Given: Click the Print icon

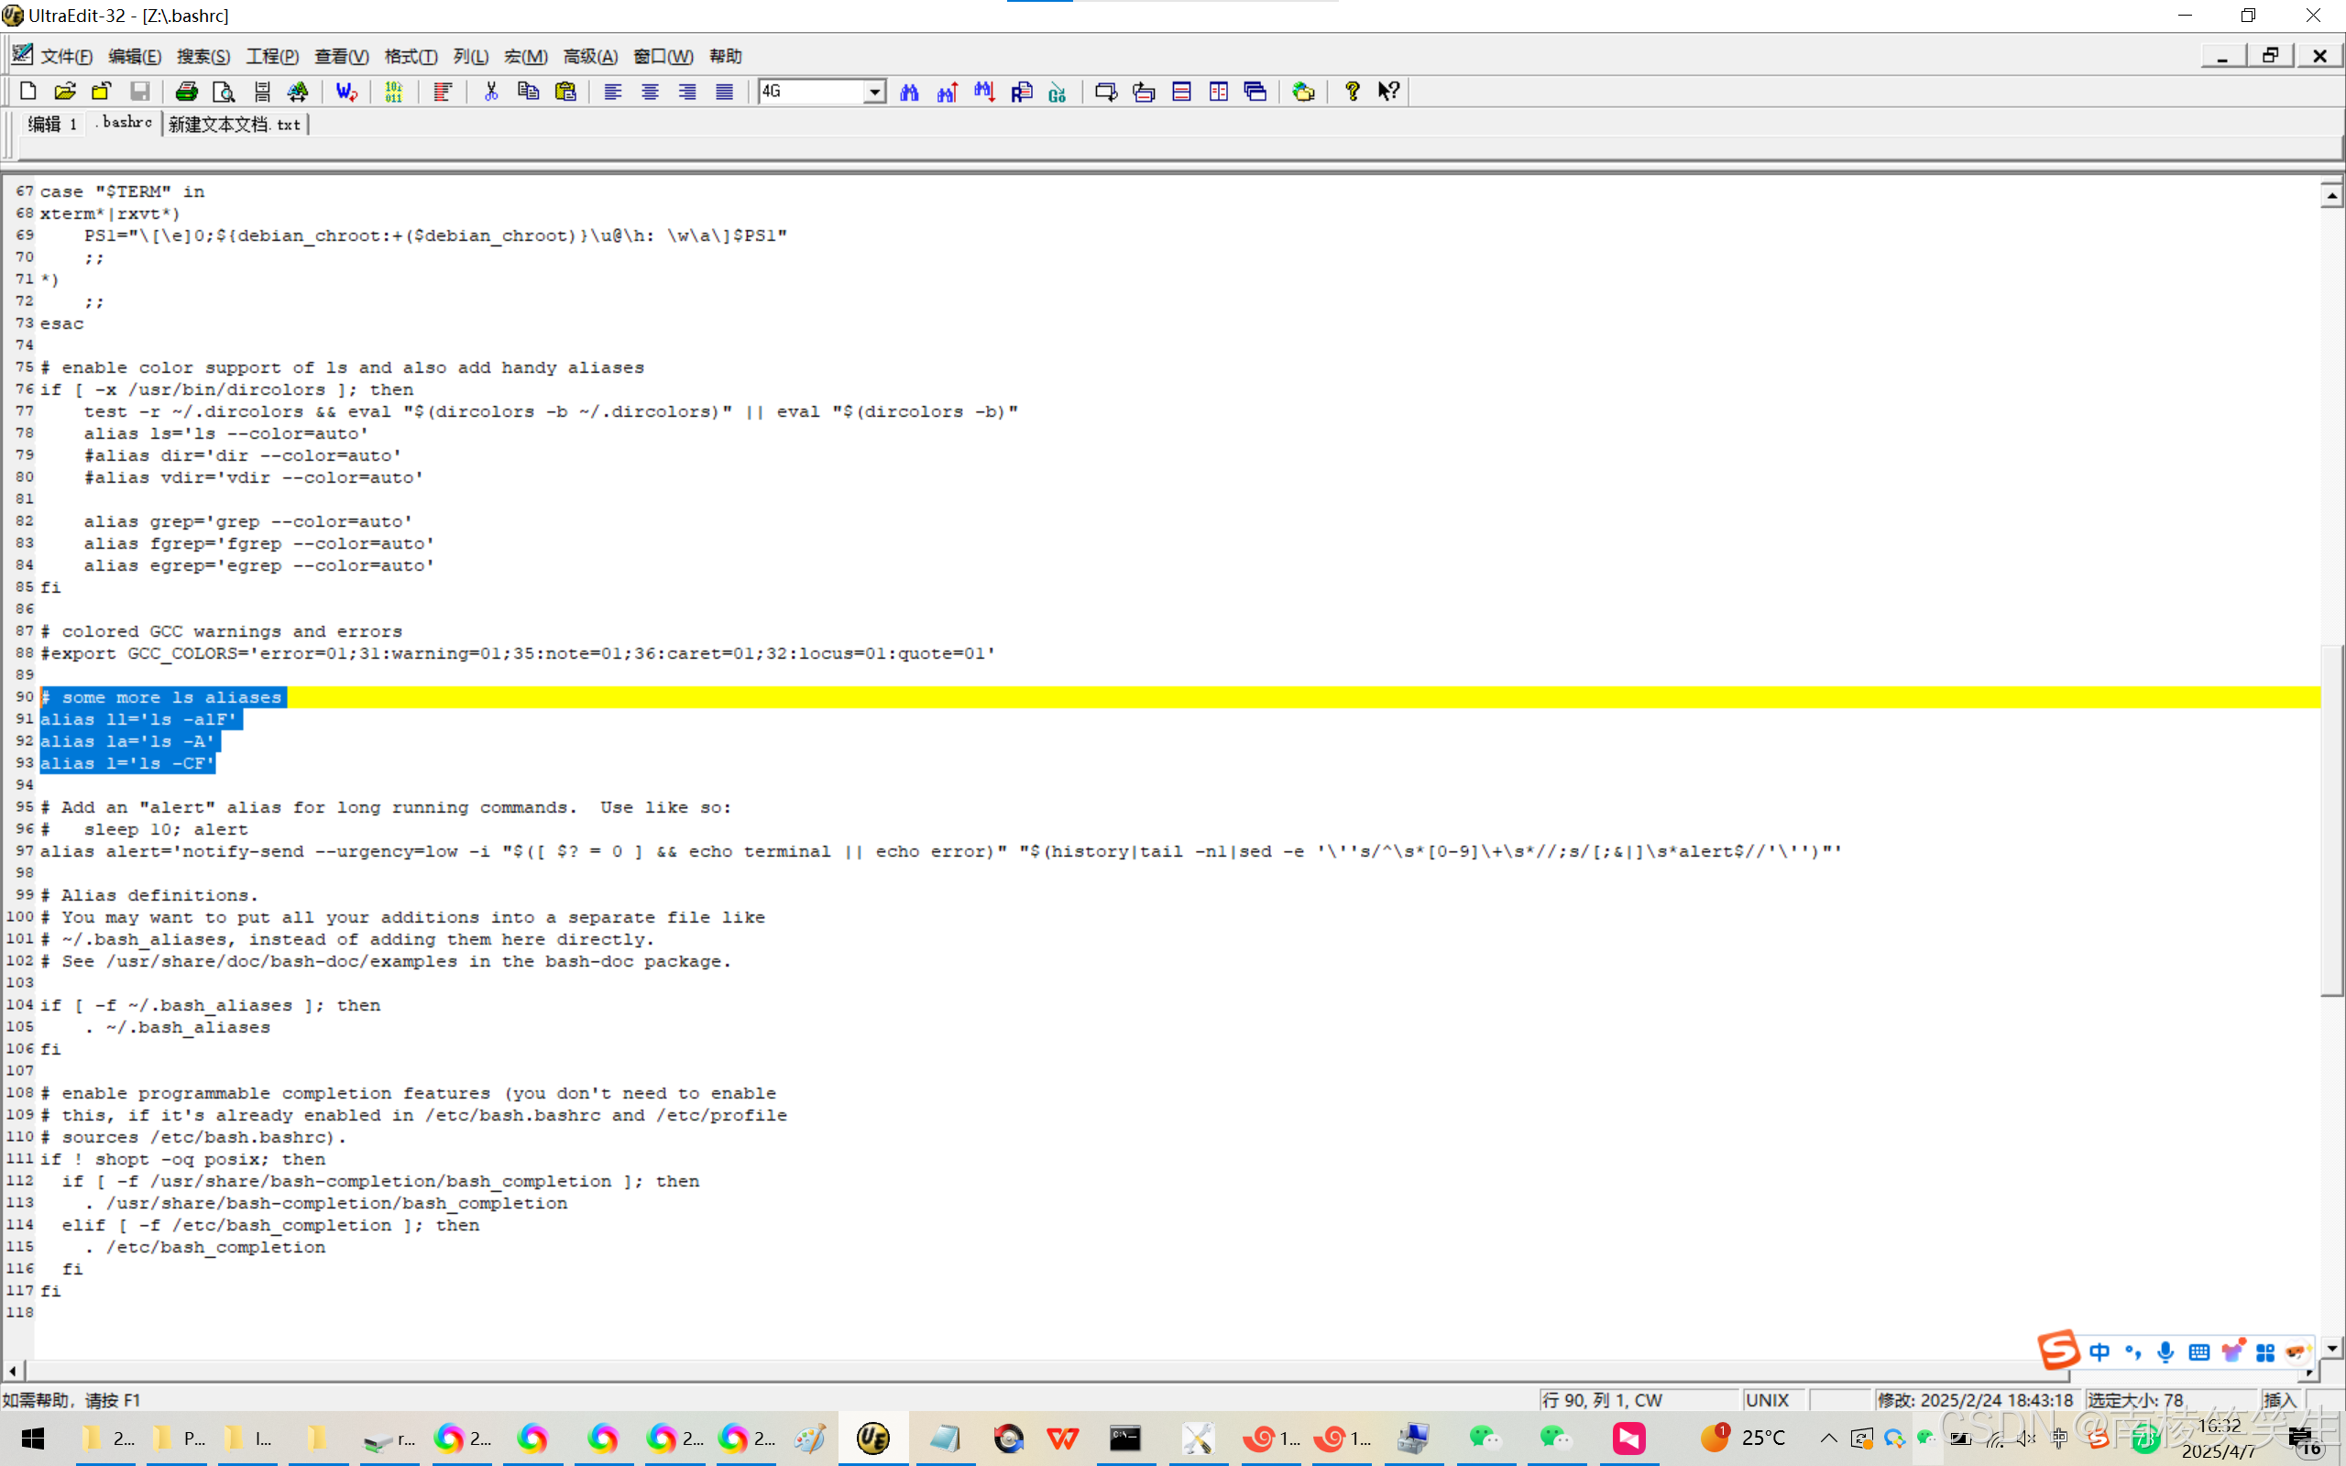Looking at the screenshot, I should pos(186,91).
